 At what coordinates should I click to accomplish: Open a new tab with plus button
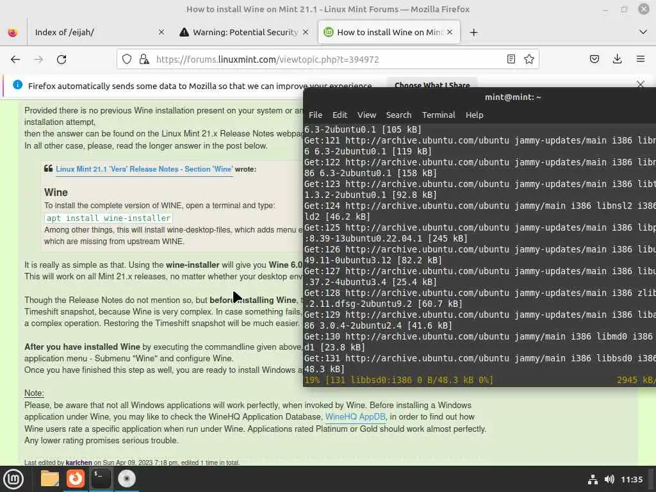[473, 32]
